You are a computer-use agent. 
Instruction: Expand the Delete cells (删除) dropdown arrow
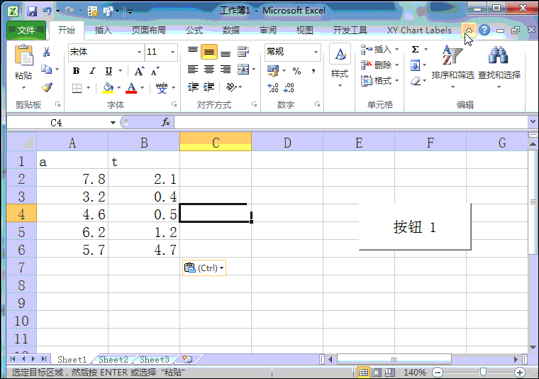click(x=396, y=65)
